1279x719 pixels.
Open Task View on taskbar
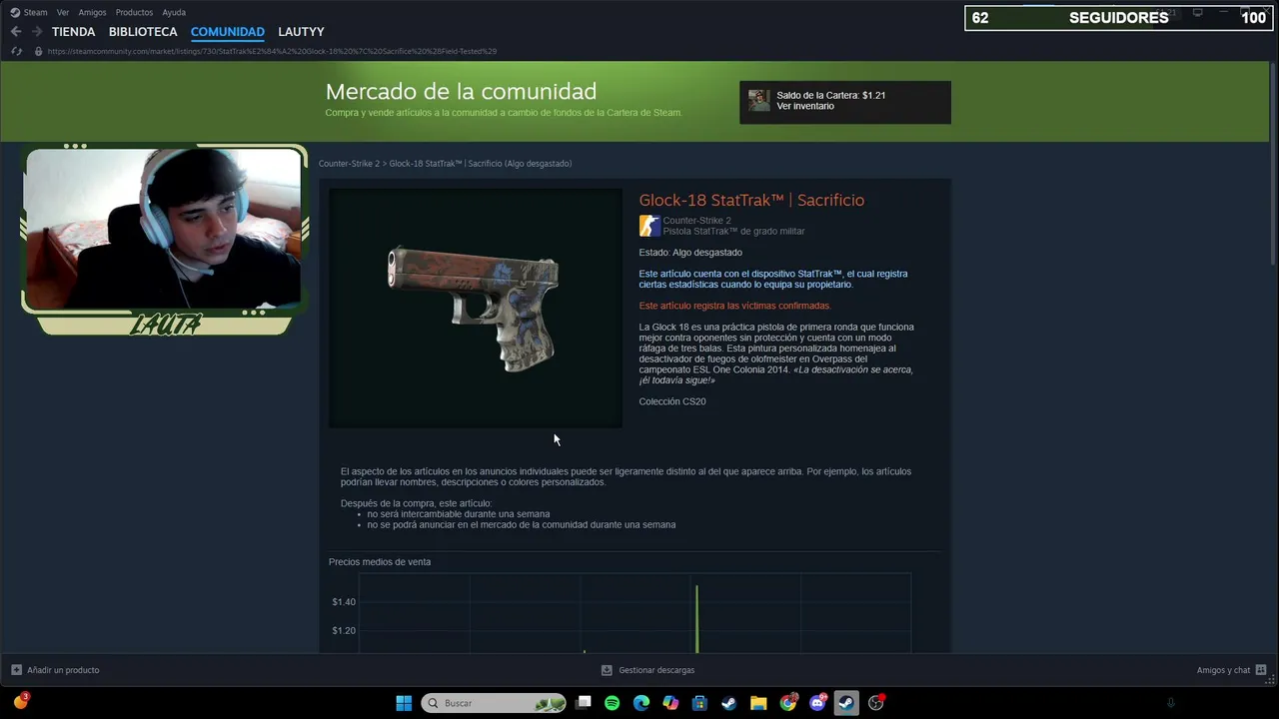(x=585, y=703)
